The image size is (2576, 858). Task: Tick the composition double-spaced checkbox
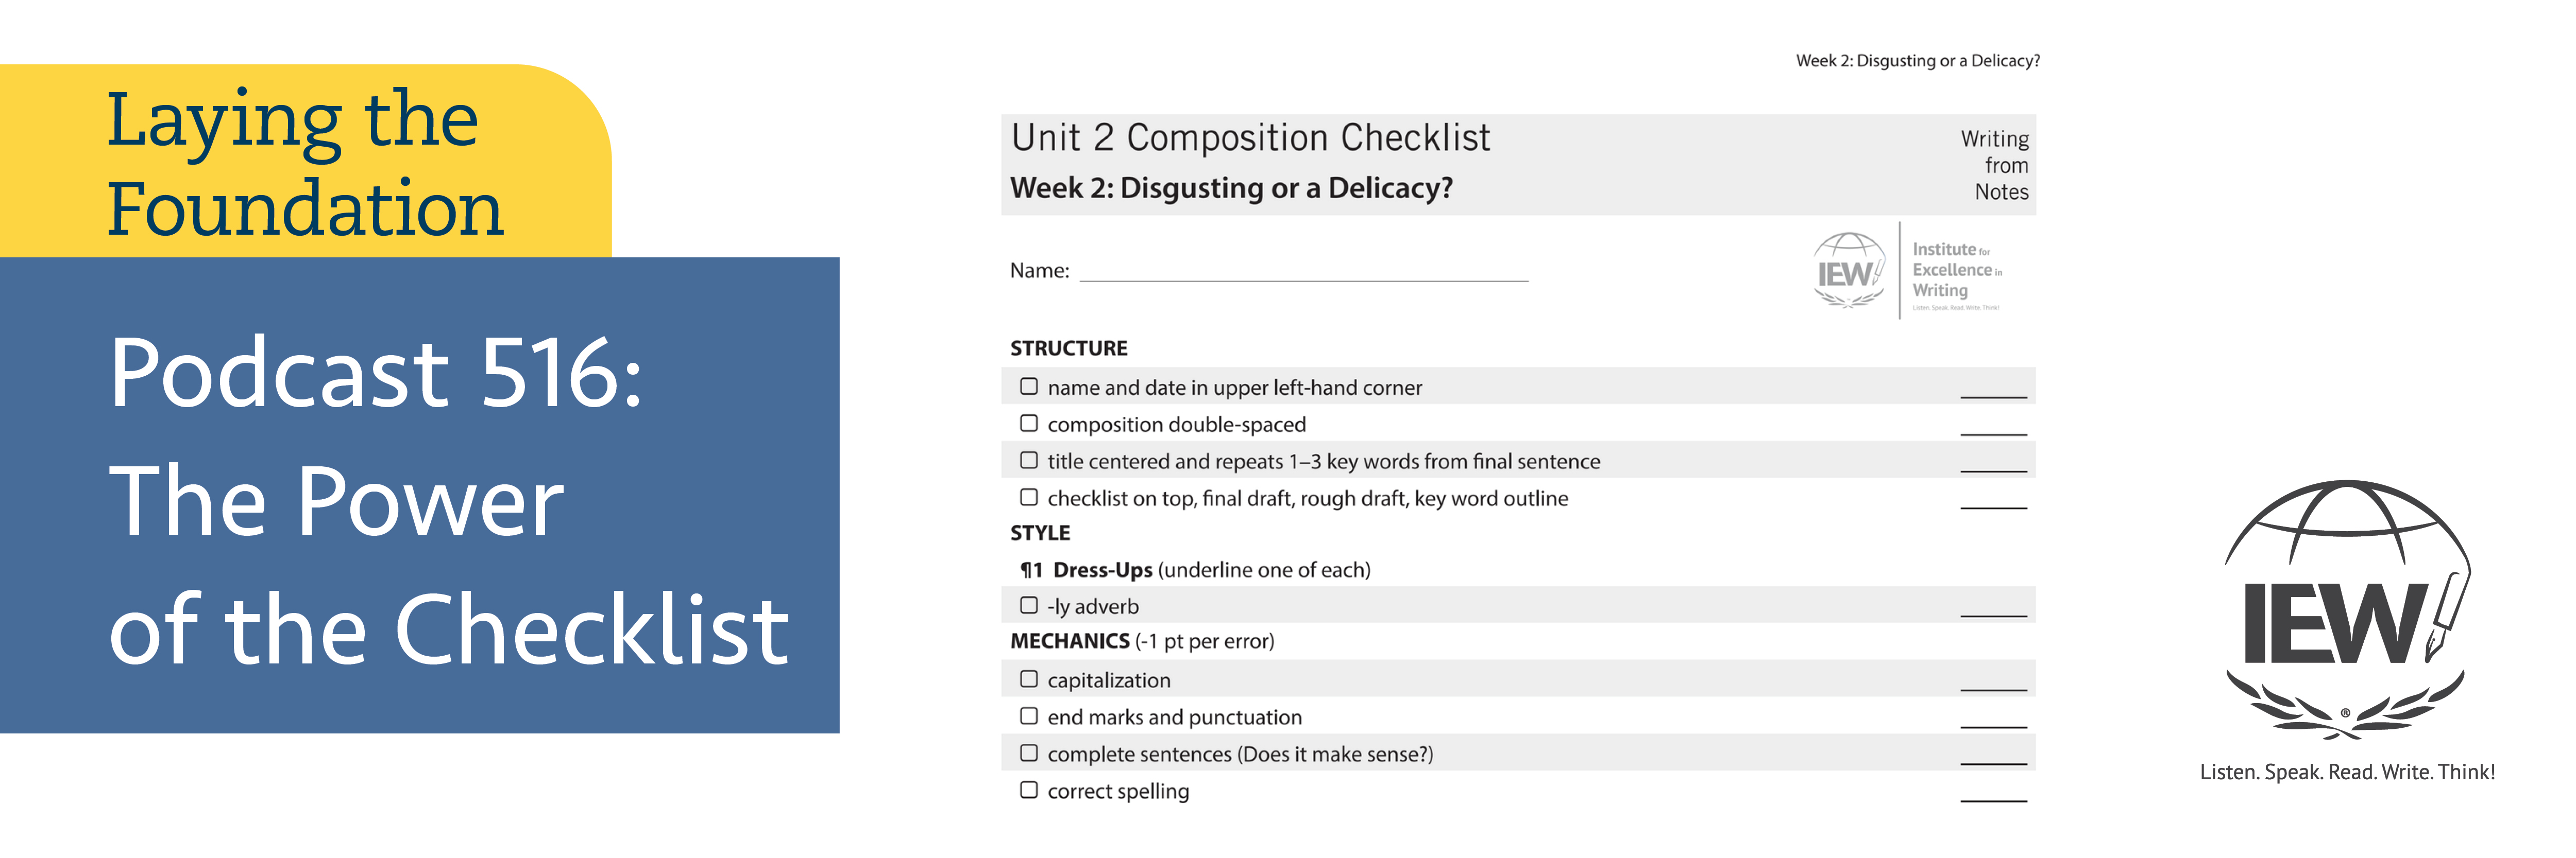coord(1028,424)
